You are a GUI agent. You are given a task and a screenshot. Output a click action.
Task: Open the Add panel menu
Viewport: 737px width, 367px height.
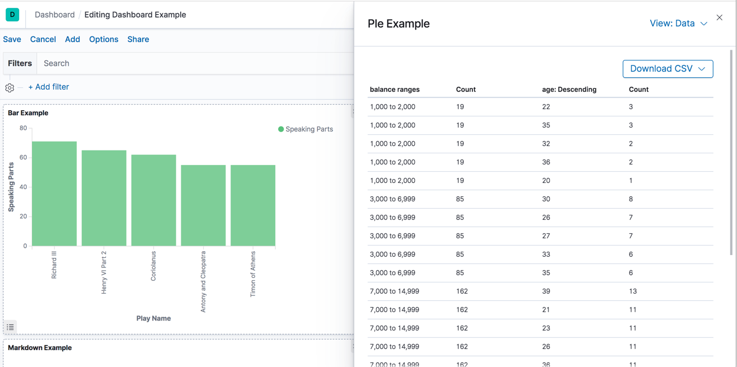72,39
